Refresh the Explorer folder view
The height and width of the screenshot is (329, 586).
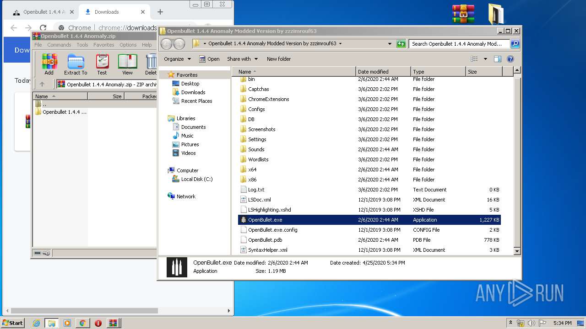pos(401,44)
